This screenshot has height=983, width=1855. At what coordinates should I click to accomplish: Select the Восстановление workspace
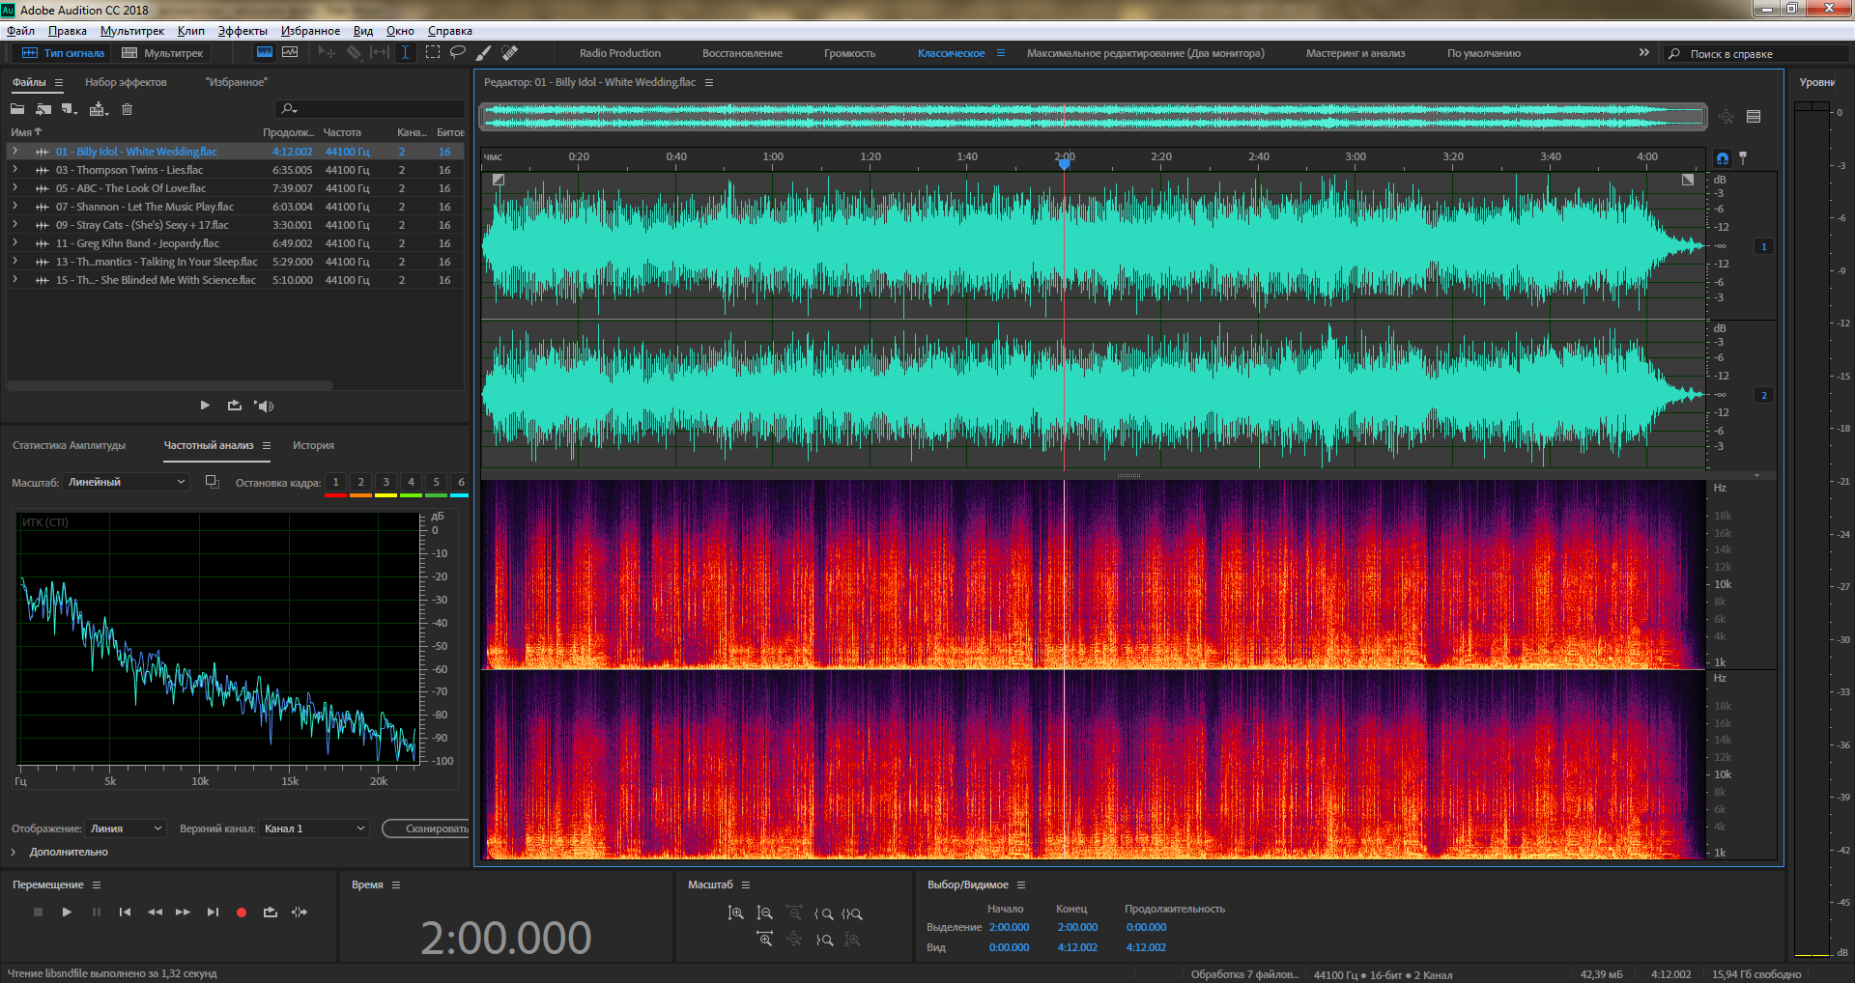742,54
